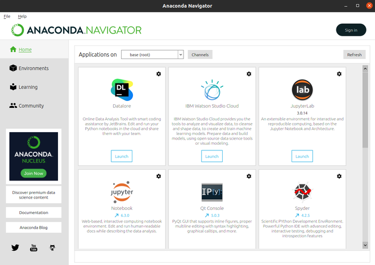
Task: Open Anaconda Twitter page icon
Action: click(15, 247)
